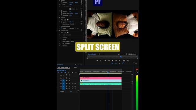Open playback resolution 1/4 dropdown
Viewport: 196px width, 110px height.
[x=121, y=54]
